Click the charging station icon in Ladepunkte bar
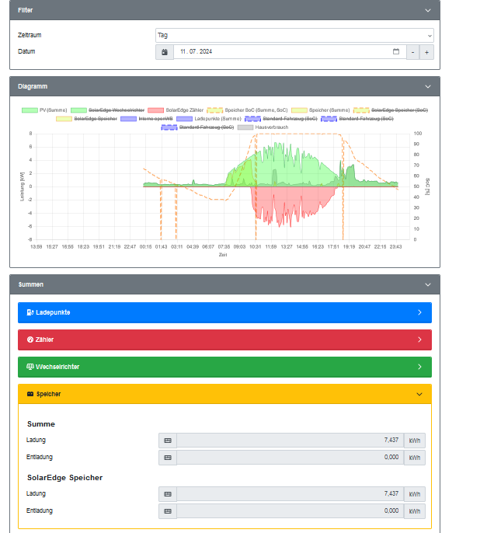Image resolution: width=494 pixels, height=533 pixels. [x=30, y=312]
